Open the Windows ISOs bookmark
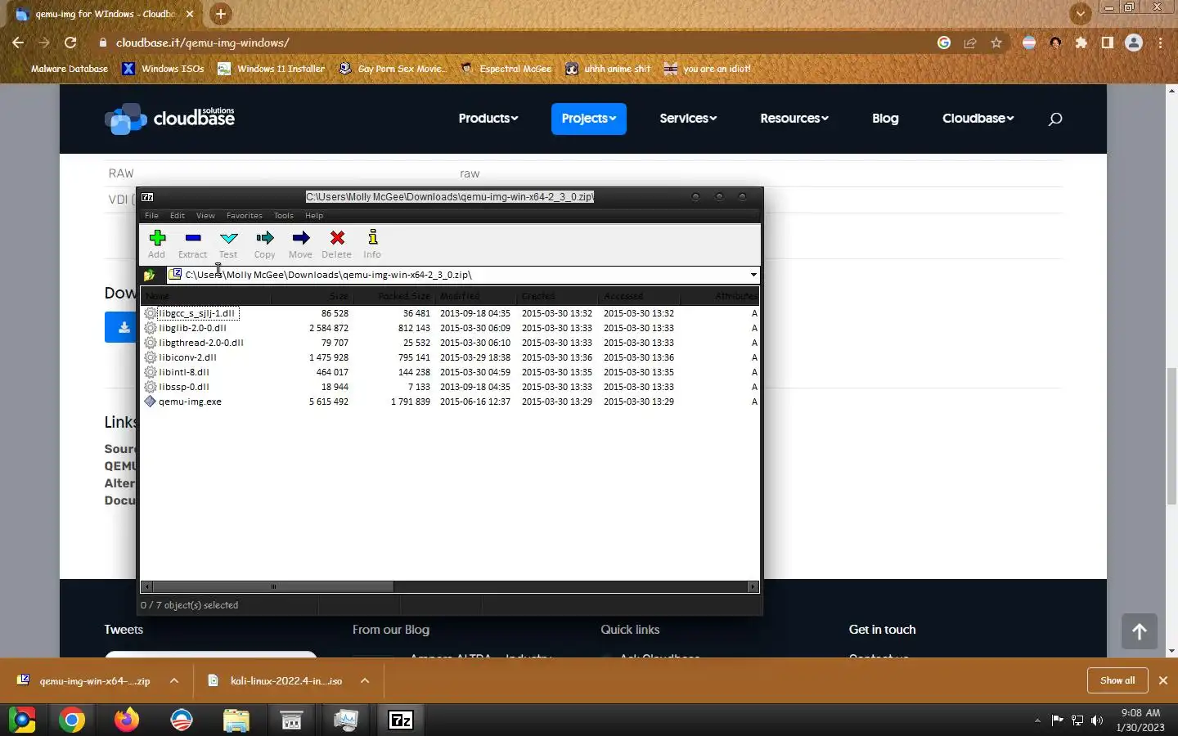Viewport: 1178px width, 736px height. (x=164, y=69)
